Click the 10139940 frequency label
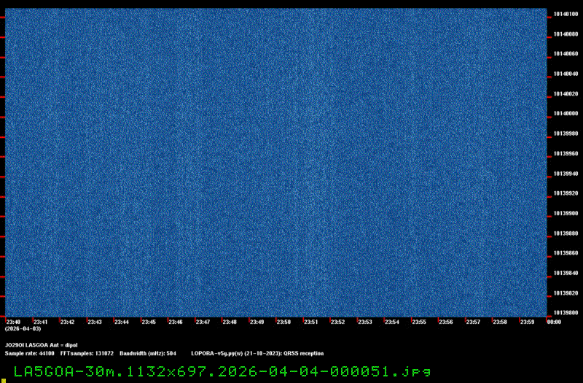Viewport: 583px width, 383px height. click(x=566, y=174)
